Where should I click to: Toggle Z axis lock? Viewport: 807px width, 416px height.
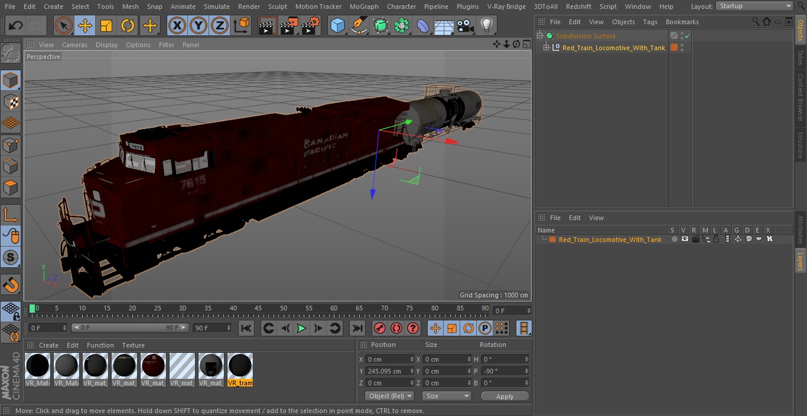point(219,25)
